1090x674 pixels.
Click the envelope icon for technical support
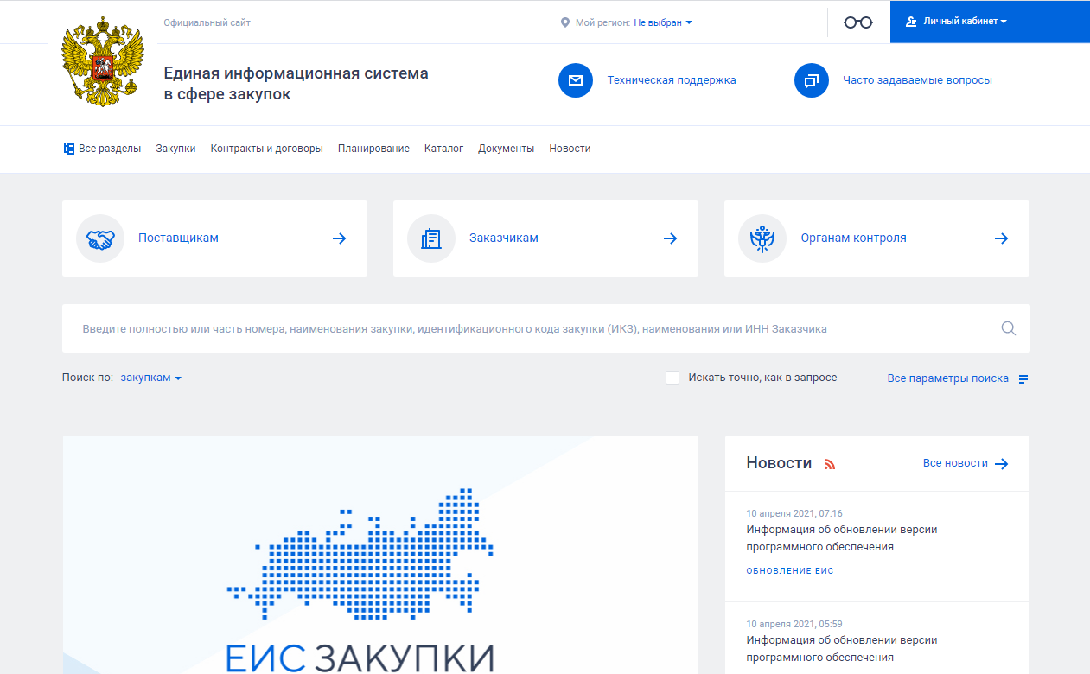coord(576,80)
